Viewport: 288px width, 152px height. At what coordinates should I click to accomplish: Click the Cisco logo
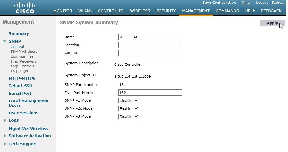tap(25, 8)
